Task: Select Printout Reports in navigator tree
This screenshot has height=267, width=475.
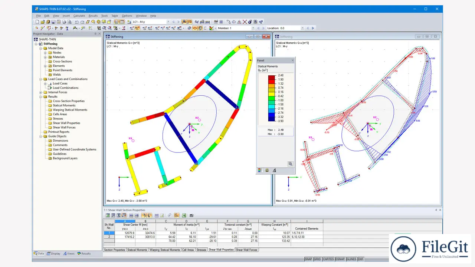Action: (x=59, y=132)
